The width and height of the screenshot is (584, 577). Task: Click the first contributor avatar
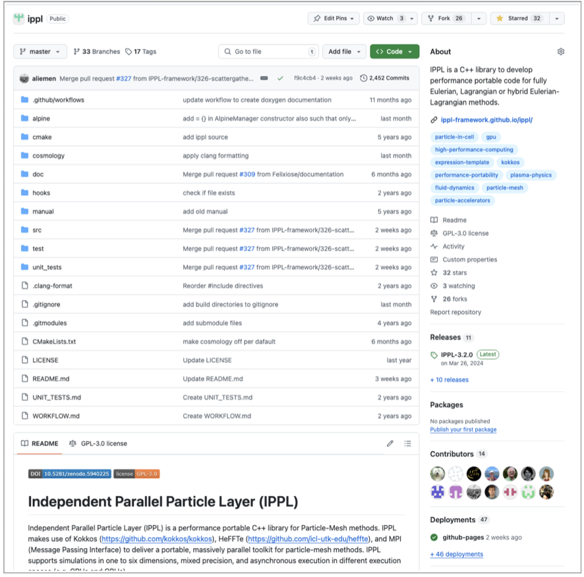click(438, 473)
